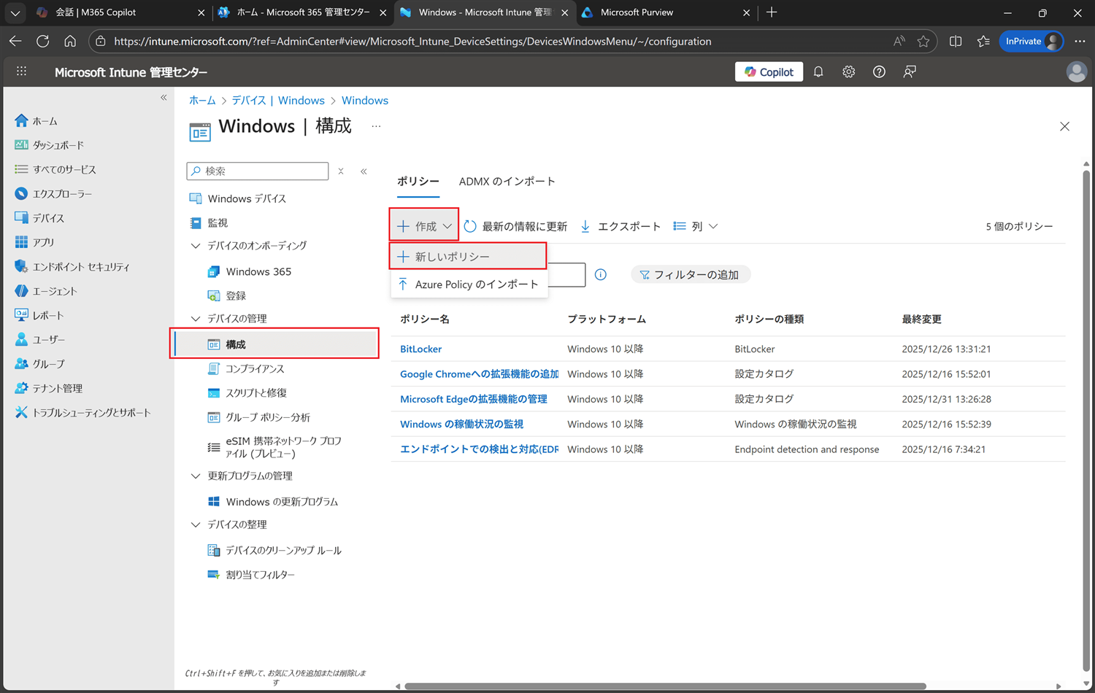Click the horizontal scrollbar under the policy list
This screenshot has height=693, width=1095.
pos(665,686)
